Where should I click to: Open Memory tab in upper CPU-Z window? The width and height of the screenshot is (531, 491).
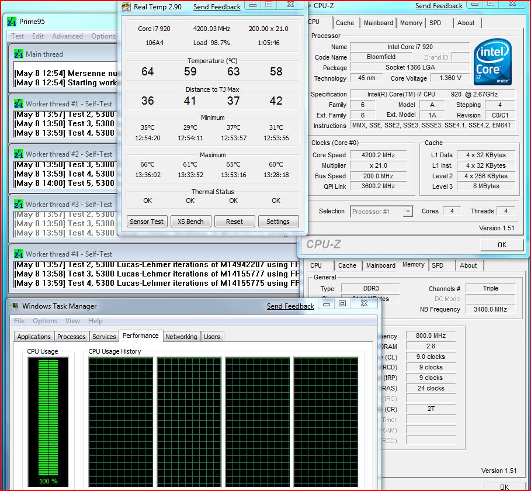pyautogui.click(x=411, y=23)
